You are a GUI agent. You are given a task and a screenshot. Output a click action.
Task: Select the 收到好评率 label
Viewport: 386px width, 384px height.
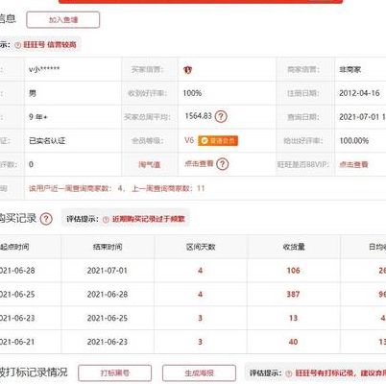(x=147, y=93)
